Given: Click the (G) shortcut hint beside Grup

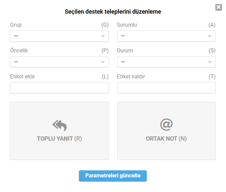Looking at the screenshot, I should pyautogui.click(x=105, y=25).
